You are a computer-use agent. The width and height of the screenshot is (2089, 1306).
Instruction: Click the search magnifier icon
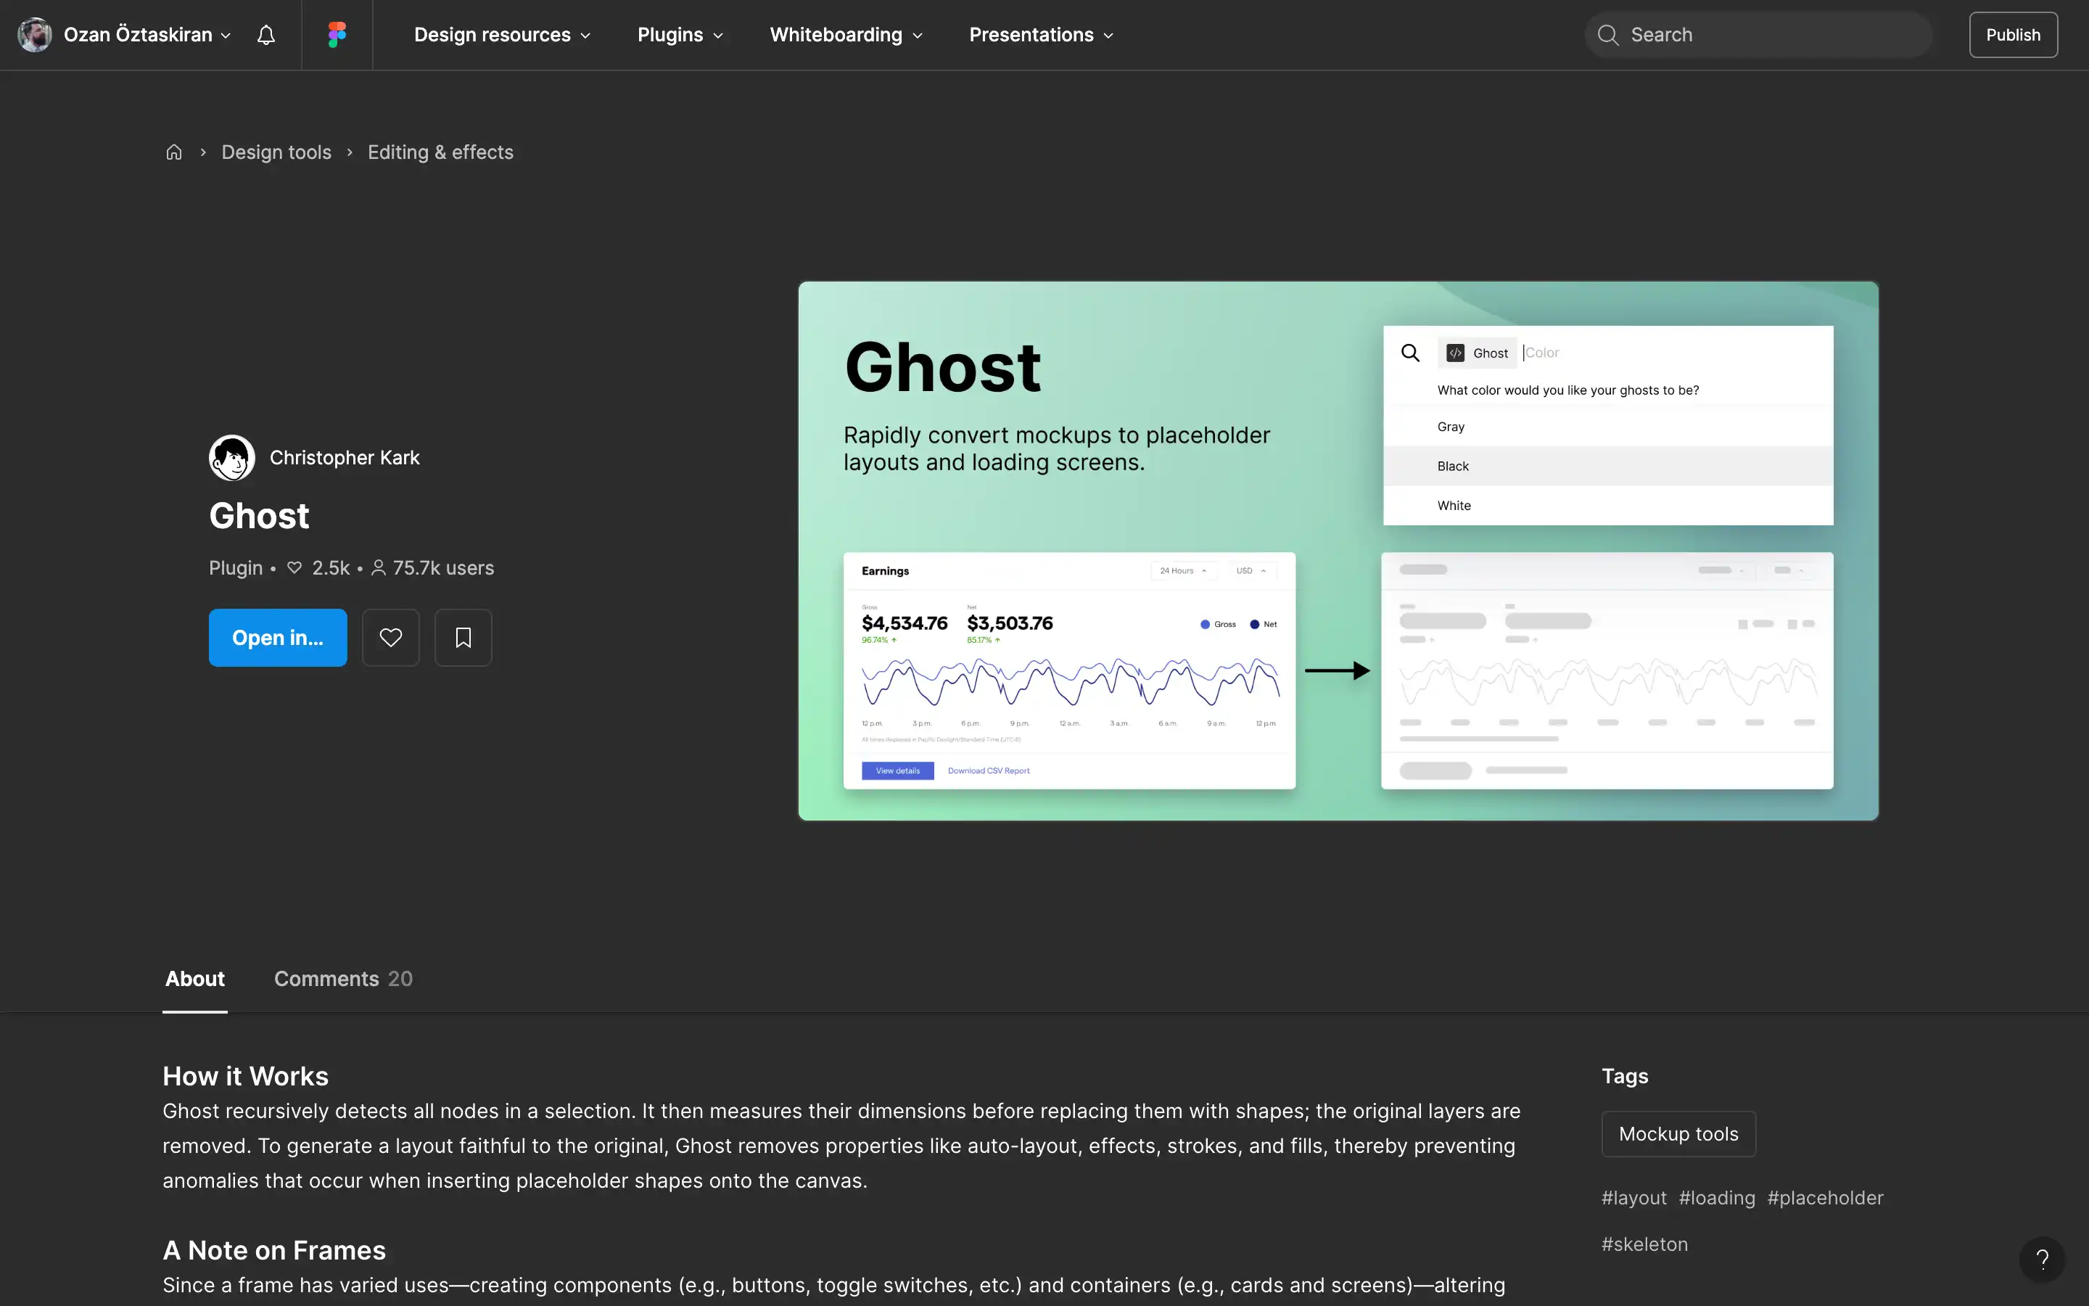(1607, 35)
